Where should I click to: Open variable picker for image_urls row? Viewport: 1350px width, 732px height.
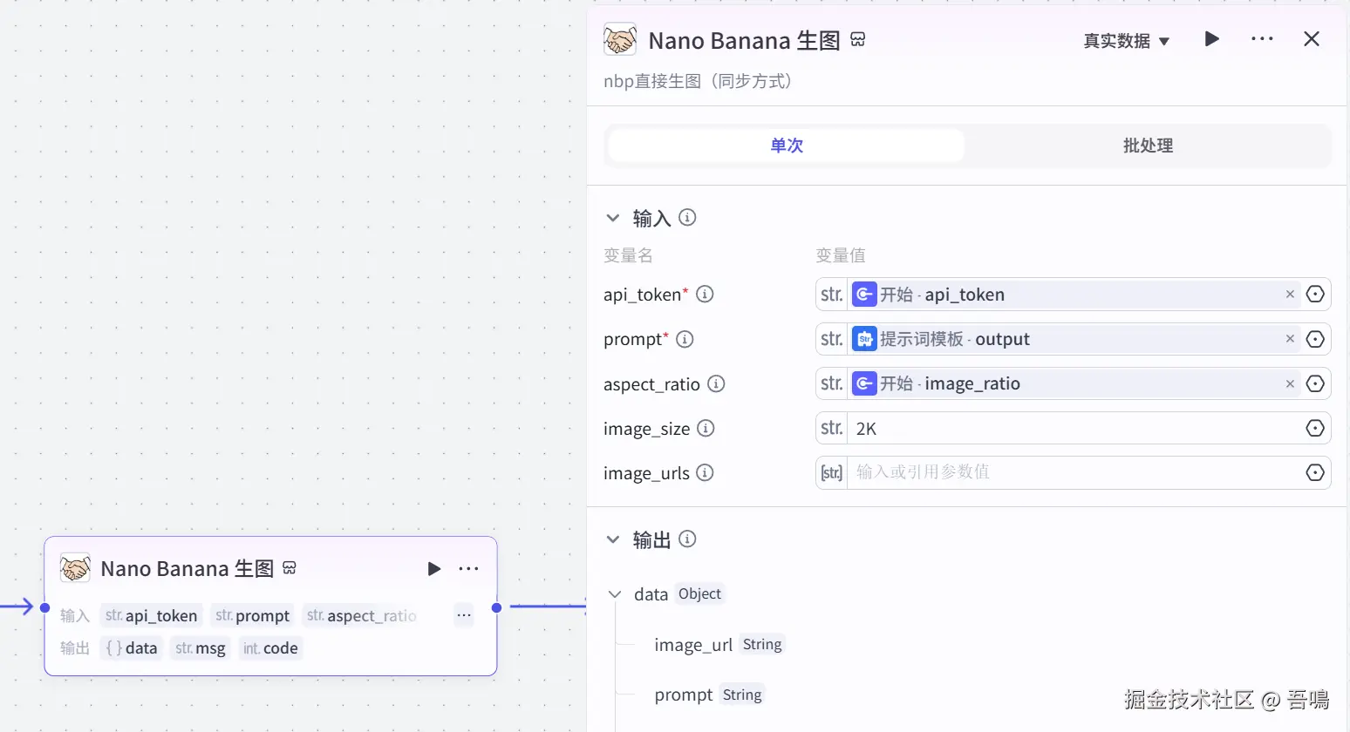[x=1315, y=472]
